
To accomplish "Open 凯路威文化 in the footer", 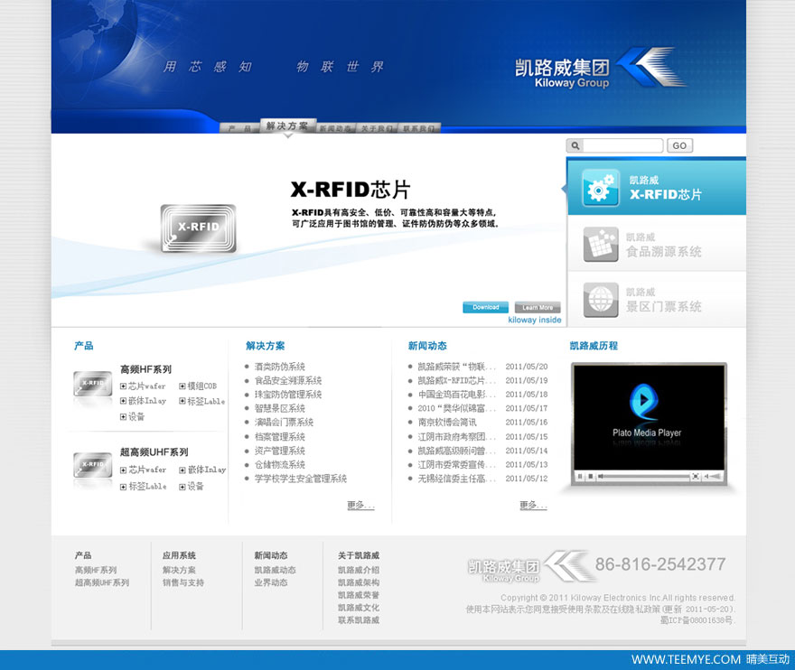I will [x=359, y=608].
